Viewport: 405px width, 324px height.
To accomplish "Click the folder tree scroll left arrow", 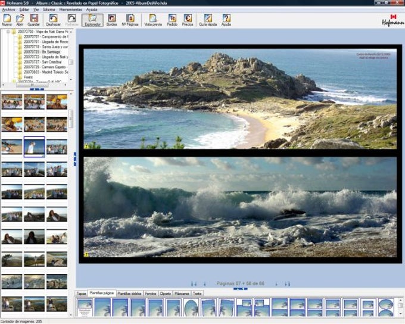I will 3,85.
